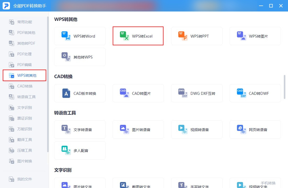Open the CAD转换 sidebar category
This screenshot has height=188, width=288.
(24, 86)
